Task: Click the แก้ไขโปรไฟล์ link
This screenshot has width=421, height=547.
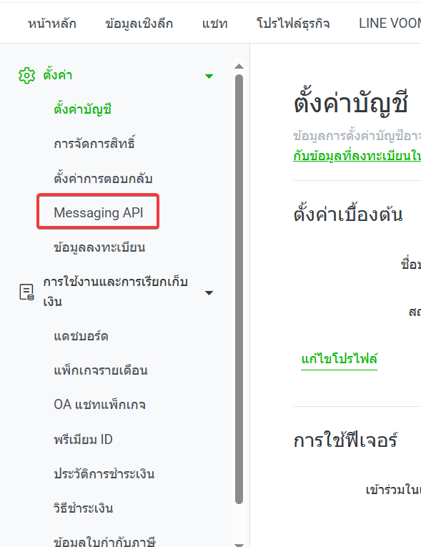Action: [x=340, y=359]
